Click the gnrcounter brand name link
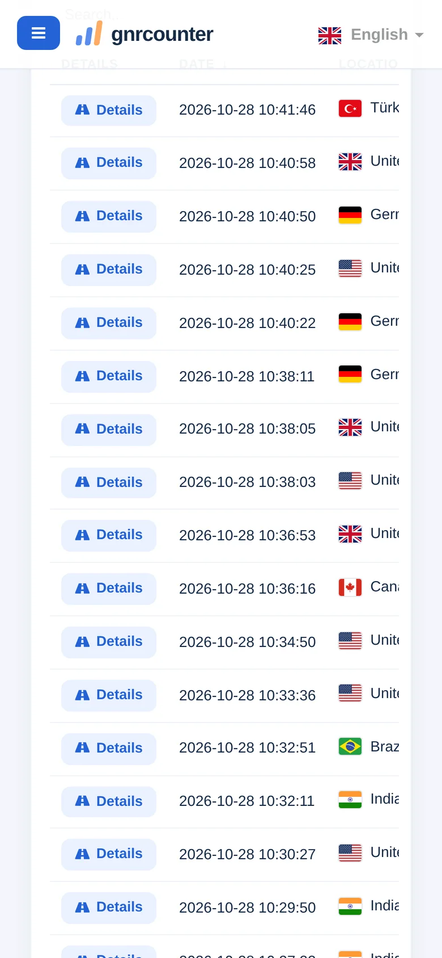The image size is (442, 958). point(162,35)
